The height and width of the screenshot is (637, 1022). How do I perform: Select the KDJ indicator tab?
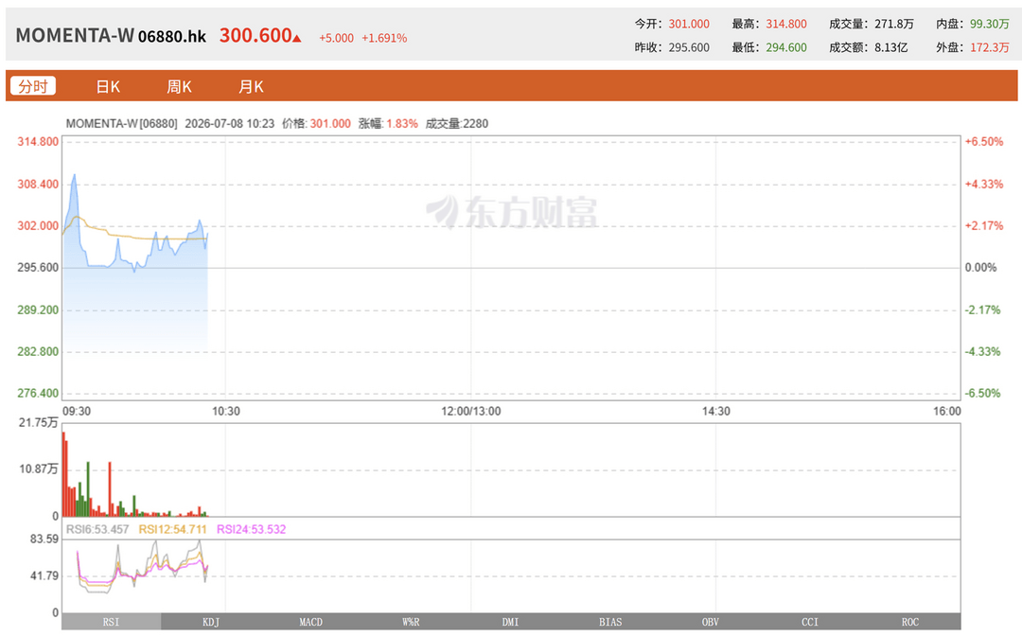point(211,622)
